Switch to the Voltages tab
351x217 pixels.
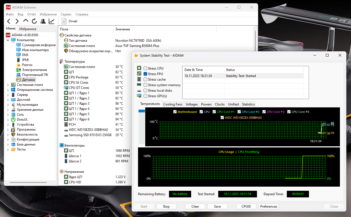tap(192, 104)
